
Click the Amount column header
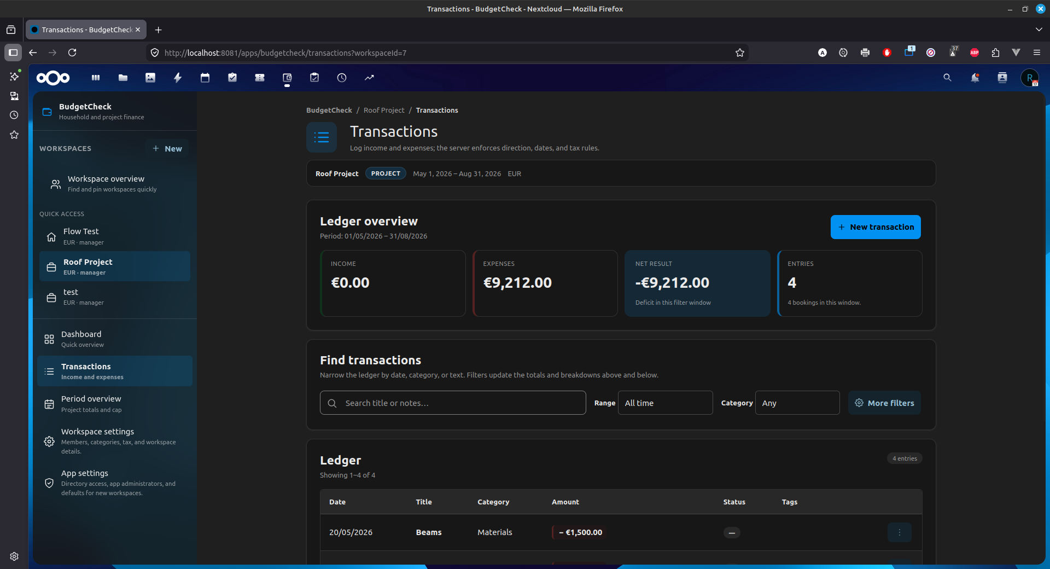(x=565, y=502)
